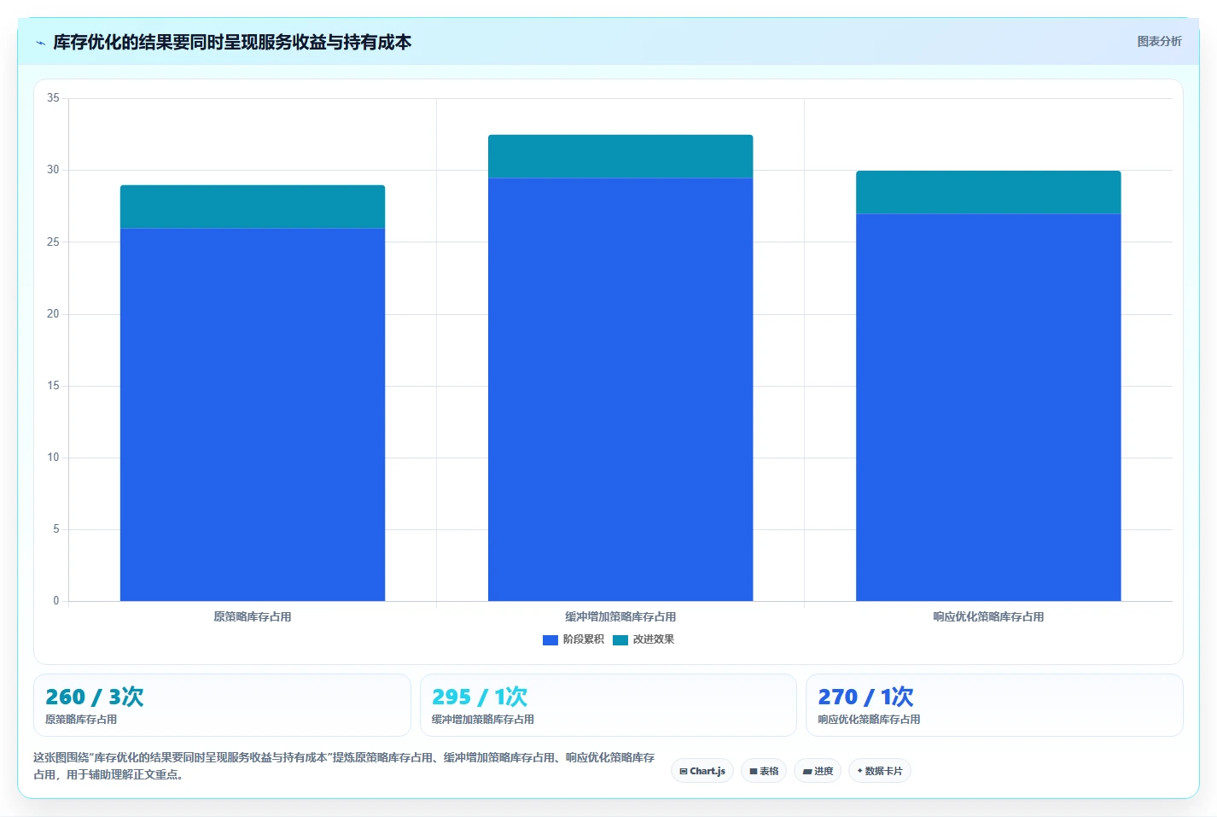Viewport: 1217px width, 817px height.
Task: Click the 260 / 3次 stat value
Action: tap(95, 697)
